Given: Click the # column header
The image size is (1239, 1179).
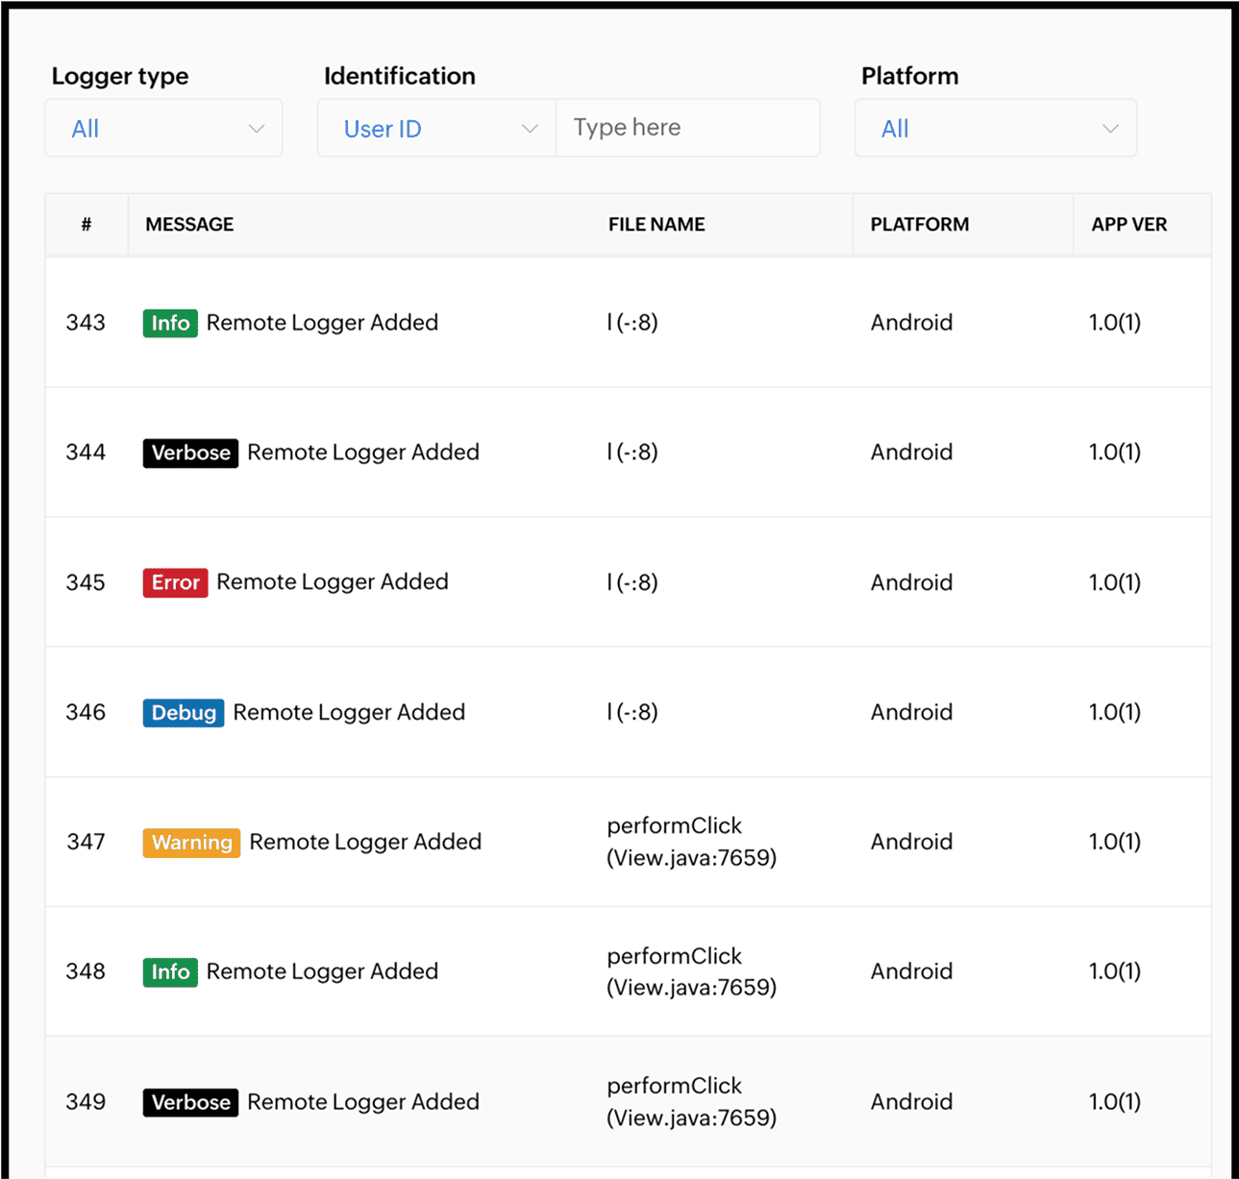Looking at the screenshot, I should click(87, 225).
